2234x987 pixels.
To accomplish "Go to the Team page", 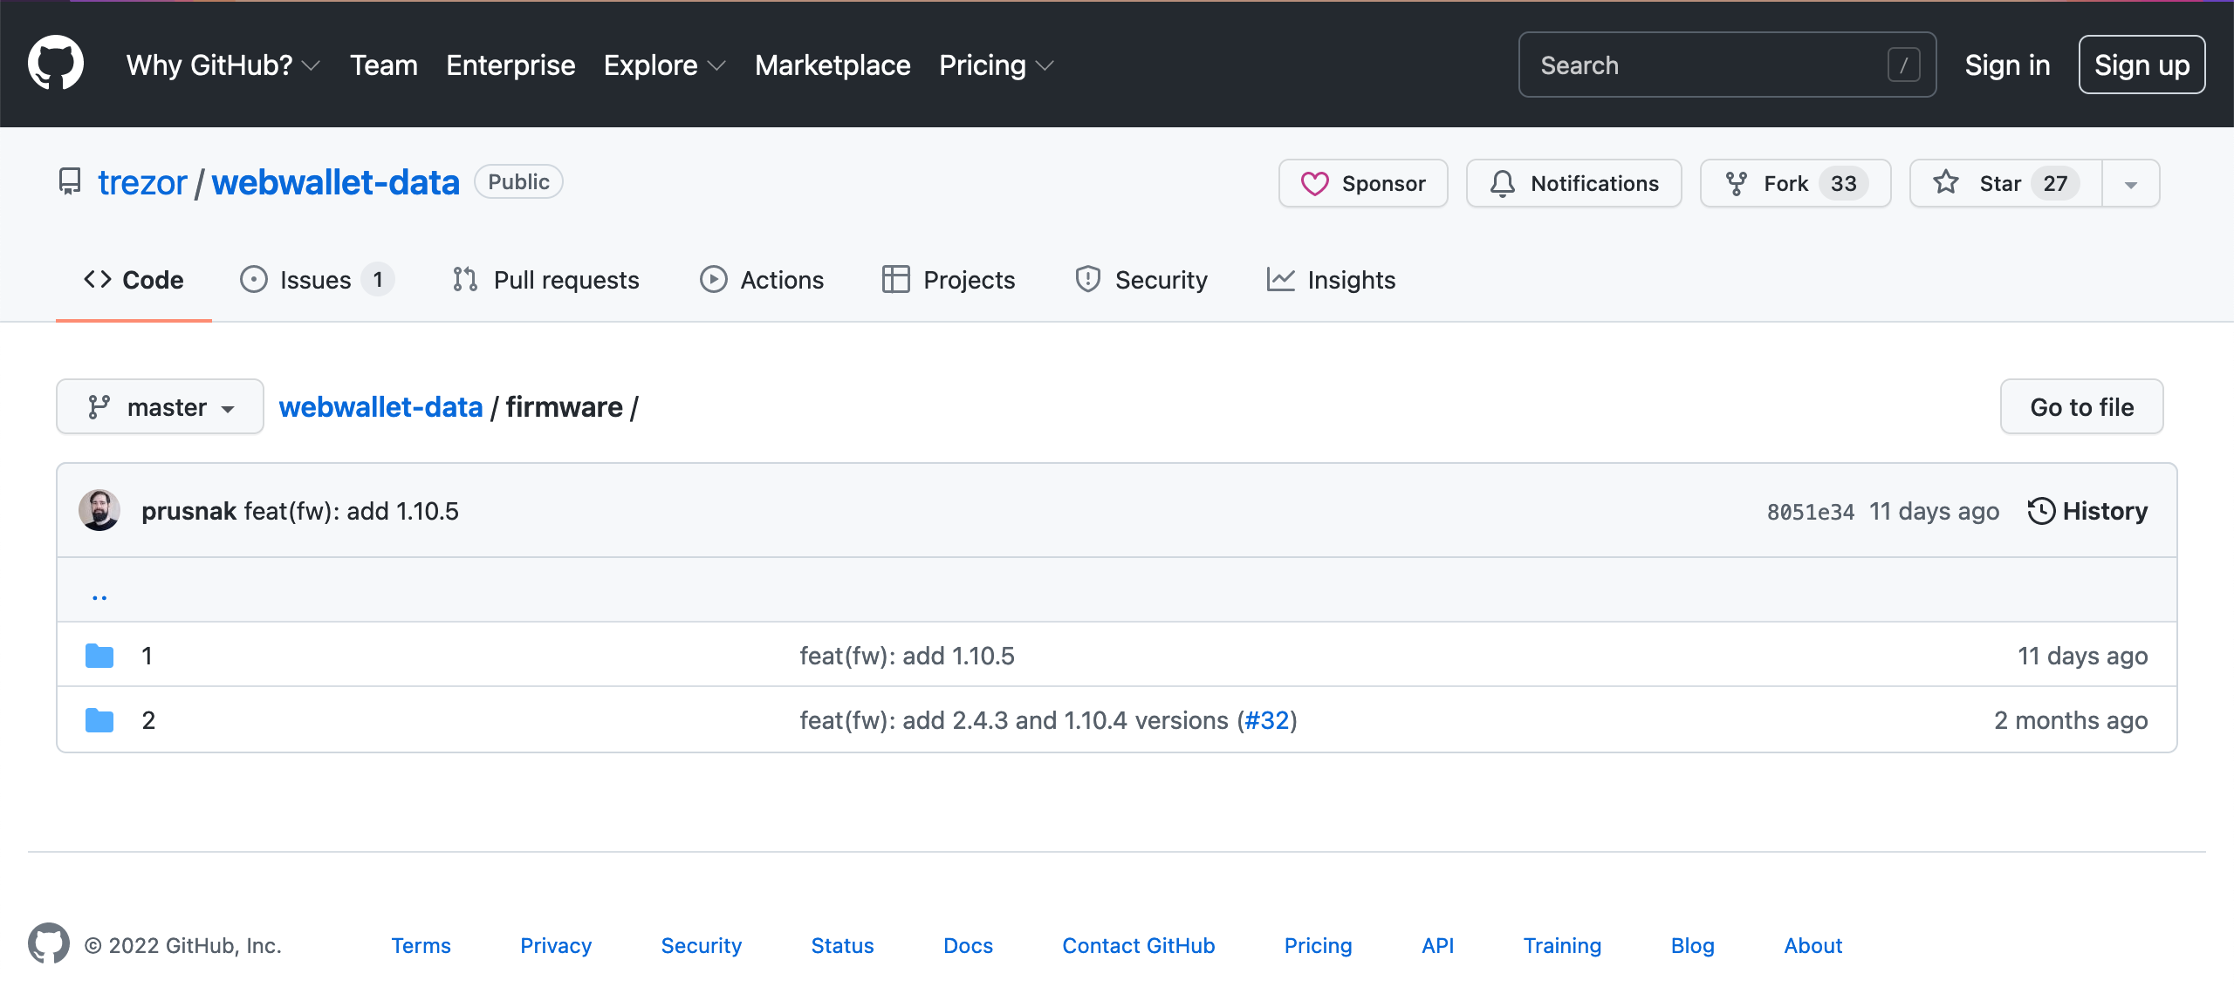I will (384, 65).
